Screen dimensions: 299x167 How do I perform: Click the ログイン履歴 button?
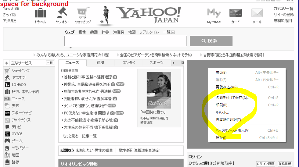(x=265, y=164)
